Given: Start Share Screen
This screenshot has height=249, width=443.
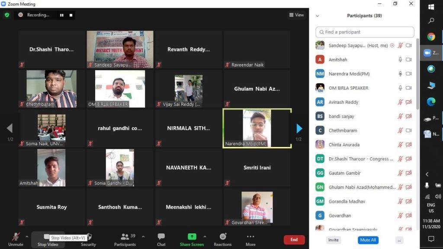Looking at the screenshot, I should click(192, 239).
